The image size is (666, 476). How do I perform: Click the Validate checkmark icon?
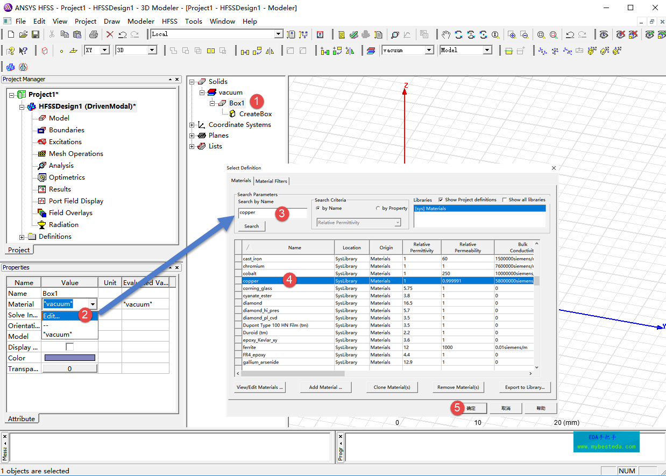(353, 34)
